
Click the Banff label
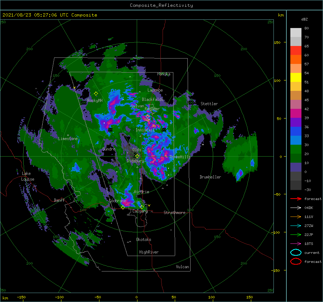59,200
